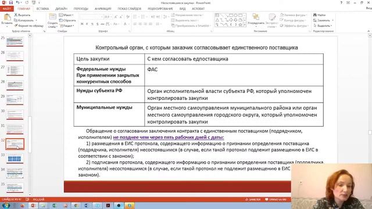Image resolution: width=372 pixels, height=209 pixels.
Task: Toggle strikethrough abc formatting
Action: [x=102, y=24]
